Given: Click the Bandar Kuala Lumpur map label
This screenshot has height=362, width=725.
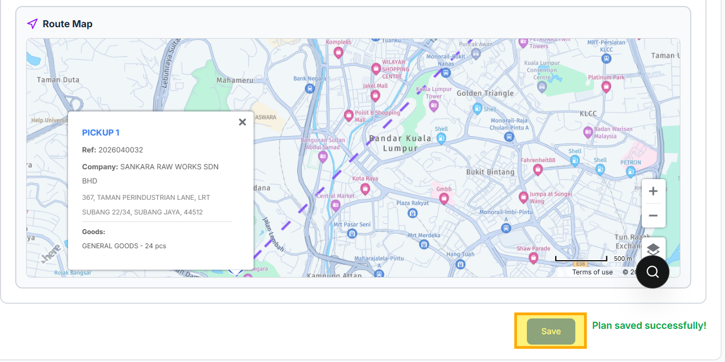Looking at the screenshot, I should [400, 143].
